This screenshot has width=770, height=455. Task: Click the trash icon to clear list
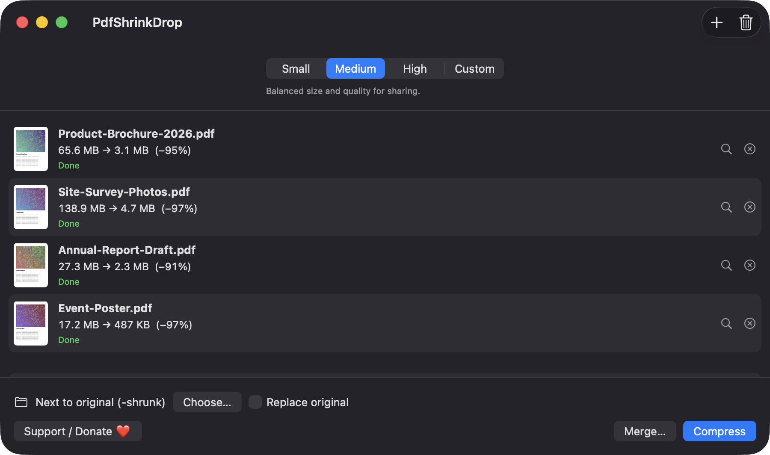[x=746, y=22]
